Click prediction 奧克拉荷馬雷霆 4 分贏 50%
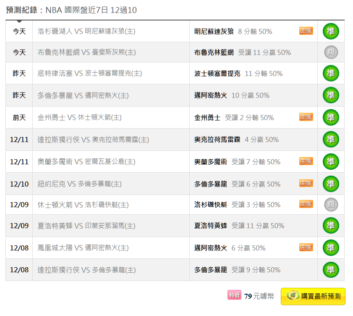Screen dimensions: 353x316 [237, 140]
